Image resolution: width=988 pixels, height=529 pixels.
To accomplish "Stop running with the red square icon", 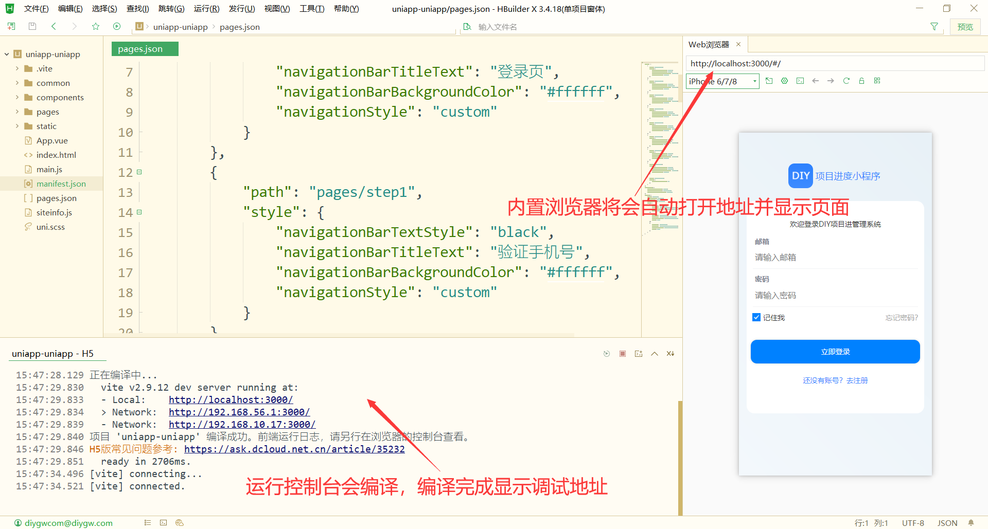I will pos(623,354).
